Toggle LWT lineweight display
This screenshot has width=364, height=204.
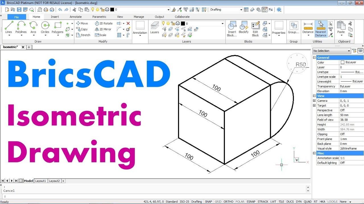tap(273, 202)
